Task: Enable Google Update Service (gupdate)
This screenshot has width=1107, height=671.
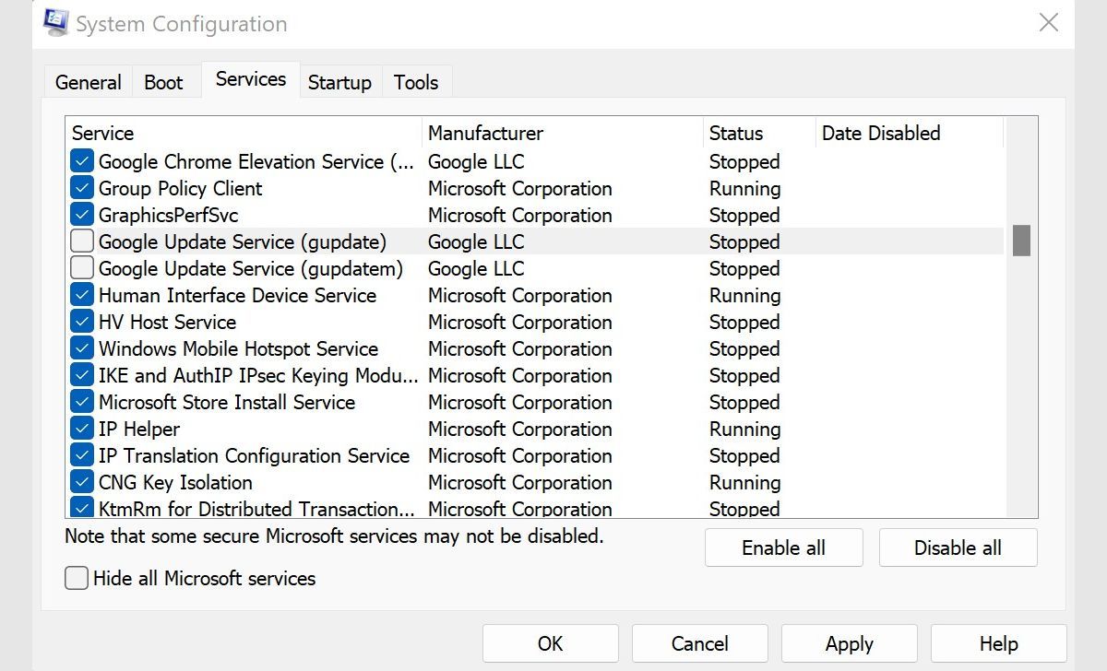Action: 81,241
